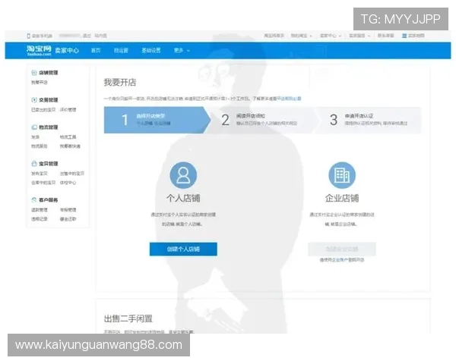Click the 宝贝管理 bag icon
The height and width of the screenshot is (364, 456).
34,164
